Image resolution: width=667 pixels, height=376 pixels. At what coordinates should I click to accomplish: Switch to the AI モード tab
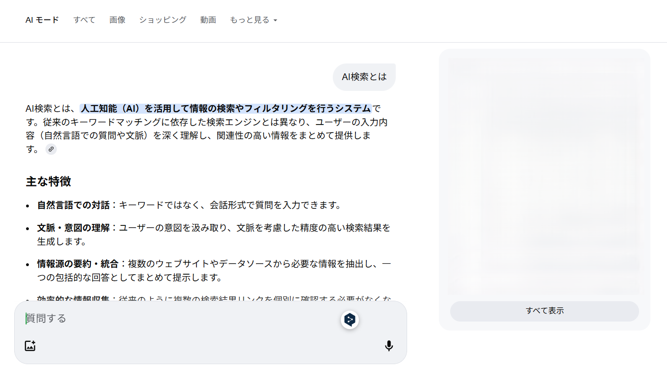pos(42,20)
